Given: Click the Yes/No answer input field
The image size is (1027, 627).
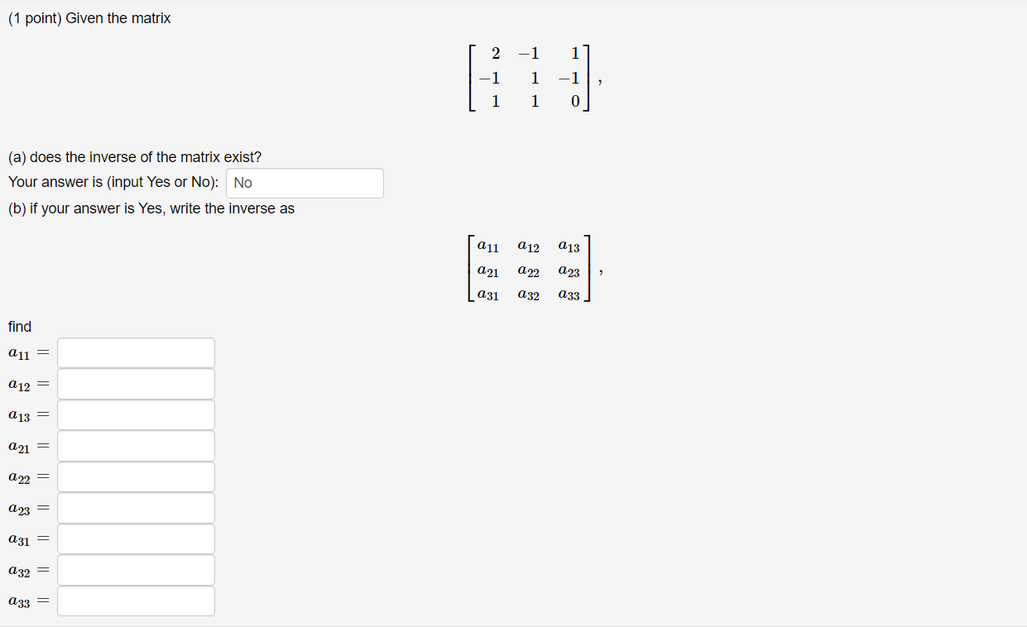Looking at the screenshot, I should (x=304, y=183).
